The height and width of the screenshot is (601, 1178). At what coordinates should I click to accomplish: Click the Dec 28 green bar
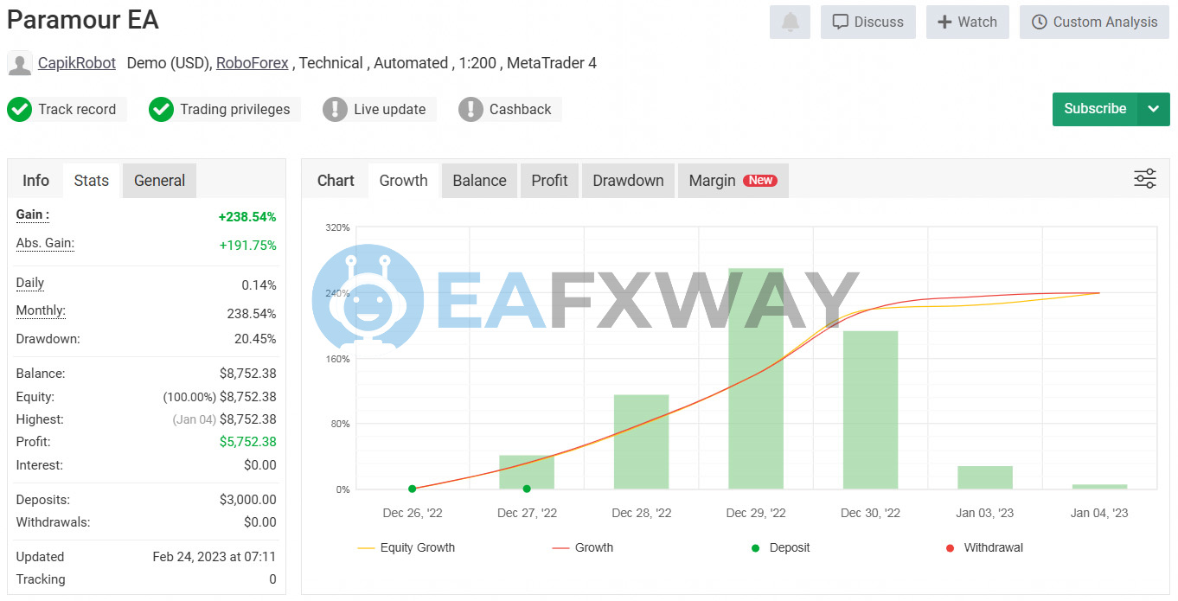(641, 442)
